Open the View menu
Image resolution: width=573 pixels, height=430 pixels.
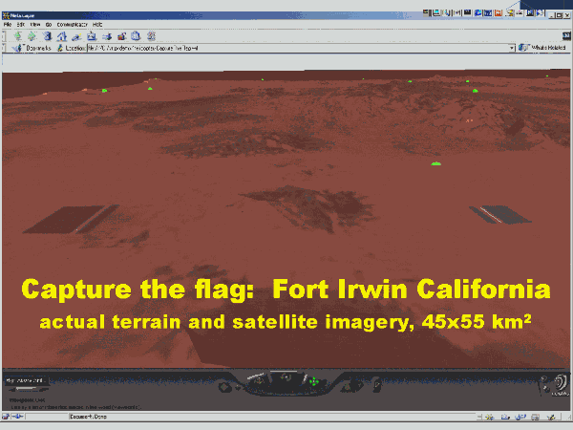[34, 23]
